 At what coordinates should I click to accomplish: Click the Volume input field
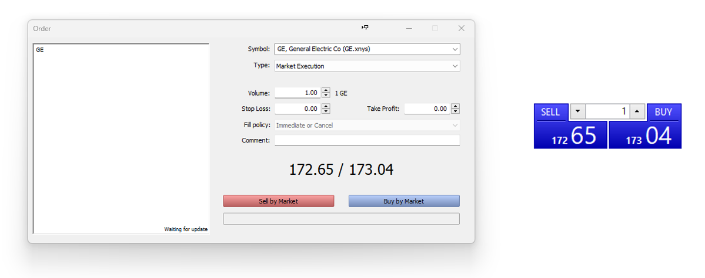(x=298, y=93)
